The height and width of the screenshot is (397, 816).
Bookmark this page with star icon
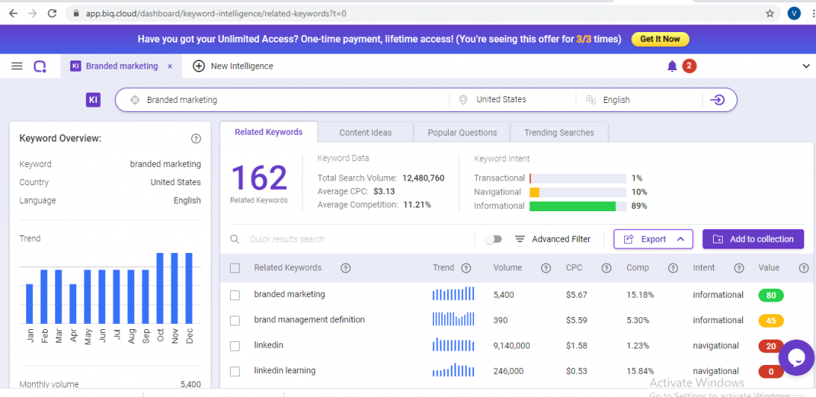(x=770, y=14)
